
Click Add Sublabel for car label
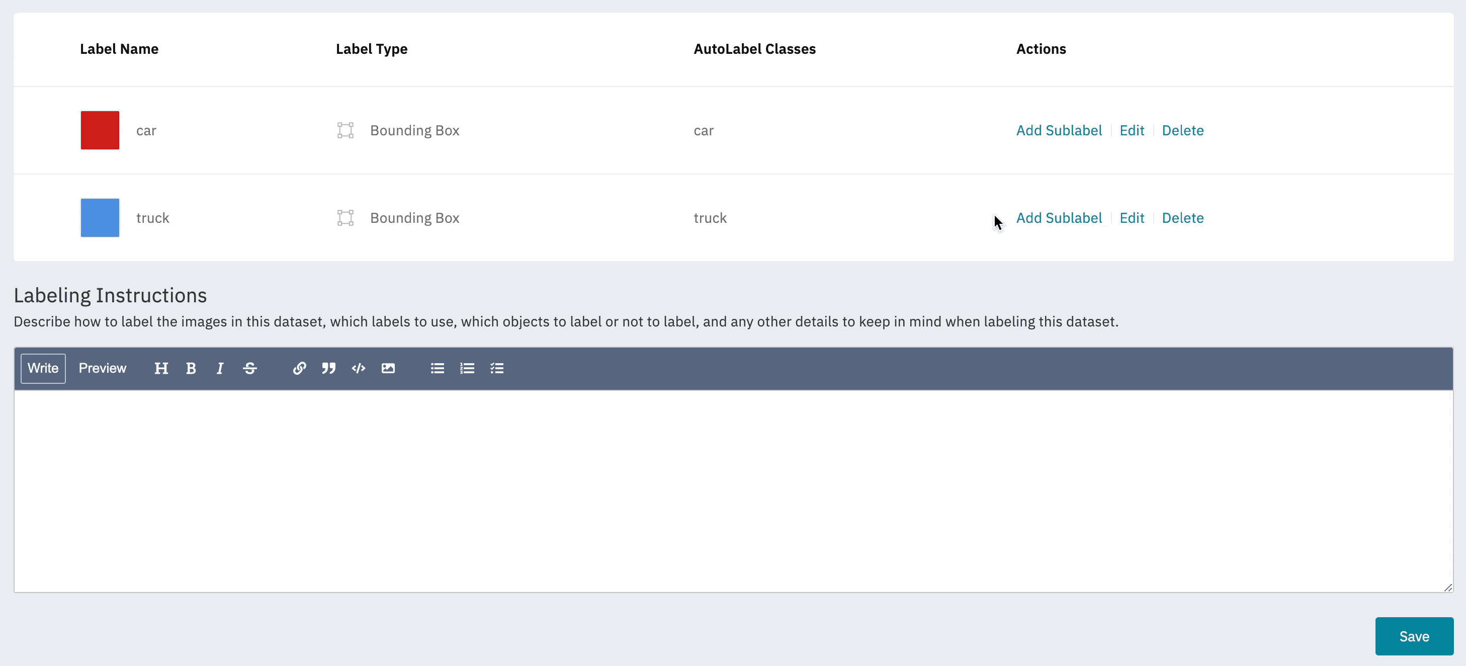(1059, 130)
